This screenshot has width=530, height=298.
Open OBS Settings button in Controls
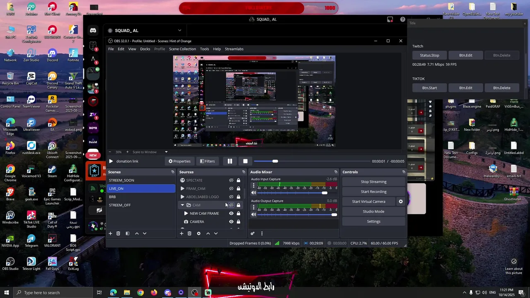point(373,221)
